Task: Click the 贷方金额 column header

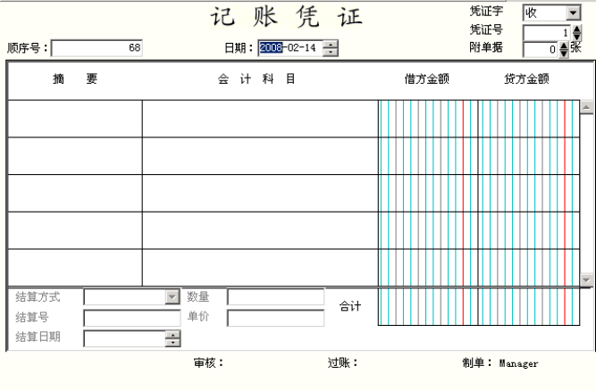Action: tap(526, 79)
